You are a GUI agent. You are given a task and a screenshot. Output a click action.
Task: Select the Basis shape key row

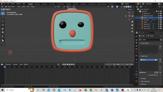pyautogui.click(x=149, y=60)
